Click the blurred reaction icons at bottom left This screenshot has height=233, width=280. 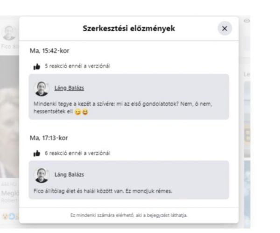(11, 216)
